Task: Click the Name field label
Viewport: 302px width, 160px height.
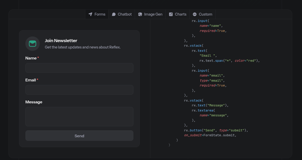Action: coord(31,58)
